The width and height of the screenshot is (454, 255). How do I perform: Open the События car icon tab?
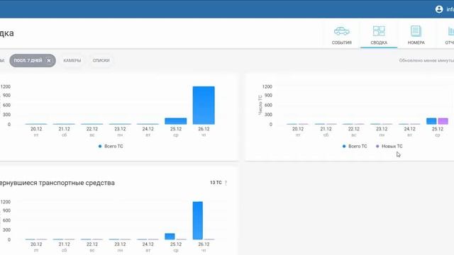(x=342, y=35)
